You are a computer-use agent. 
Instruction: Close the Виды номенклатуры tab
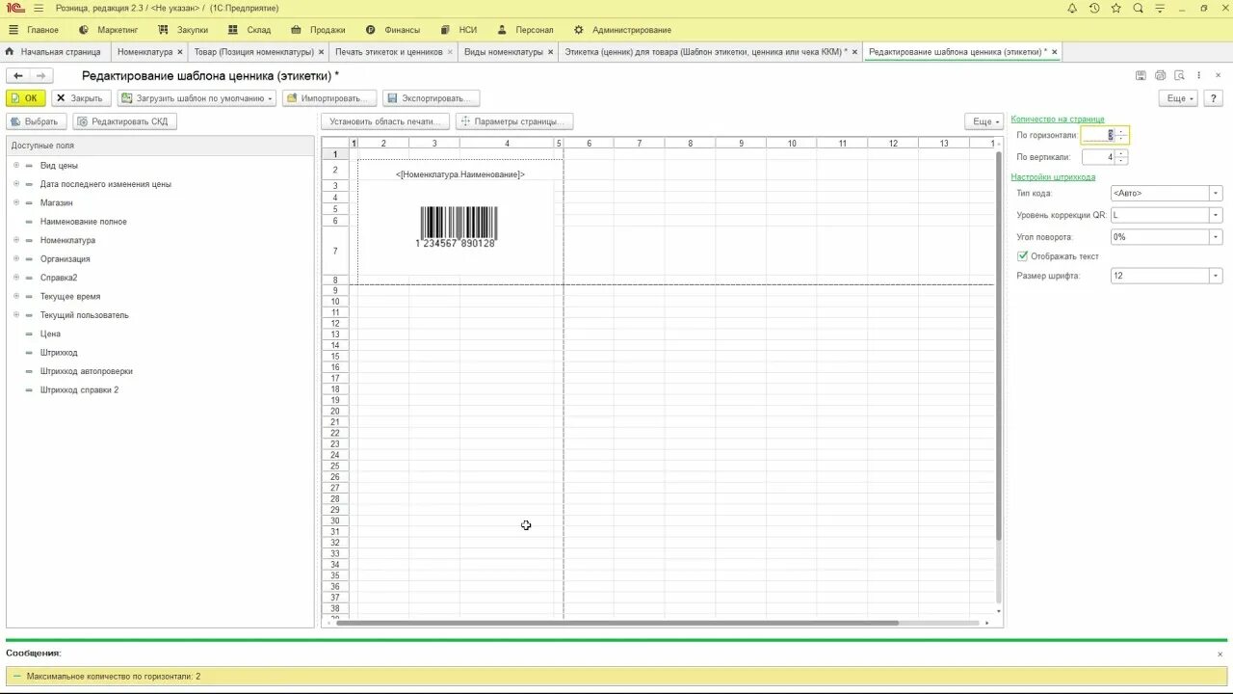pyautogui.click(x=551, y=52)
